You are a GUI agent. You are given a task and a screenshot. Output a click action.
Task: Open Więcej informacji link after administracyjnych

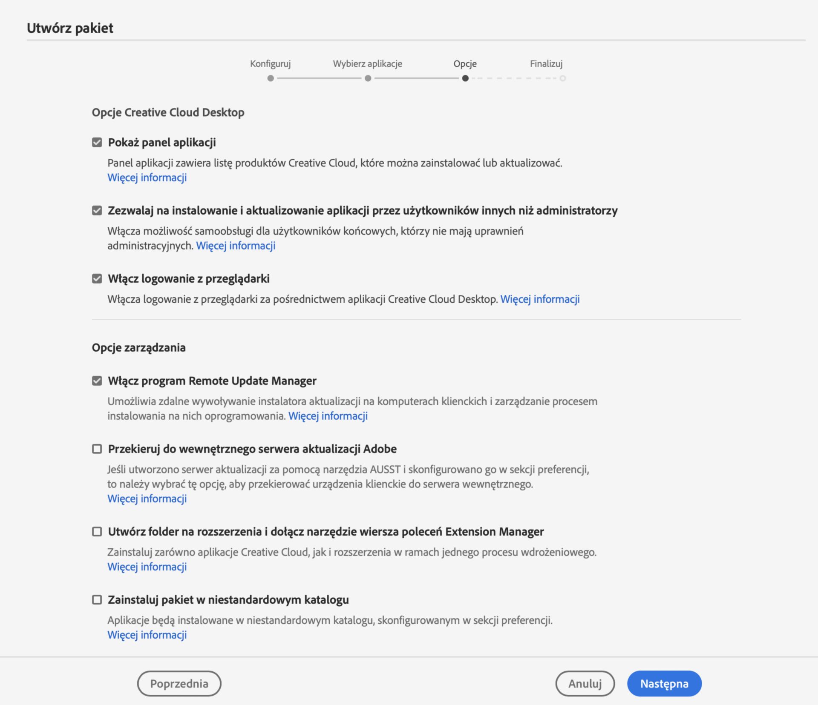click(x=236, y=246)
